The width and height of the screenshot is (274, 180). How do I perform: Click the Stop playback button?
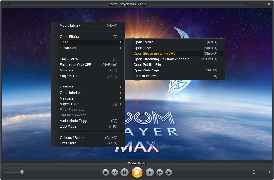[x=105, y=172]
